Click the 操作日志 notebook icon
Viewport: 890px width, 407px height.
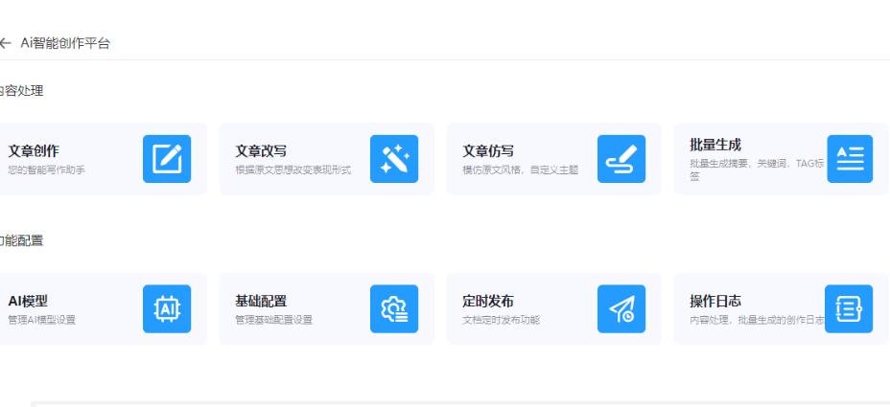click(849, 309)
